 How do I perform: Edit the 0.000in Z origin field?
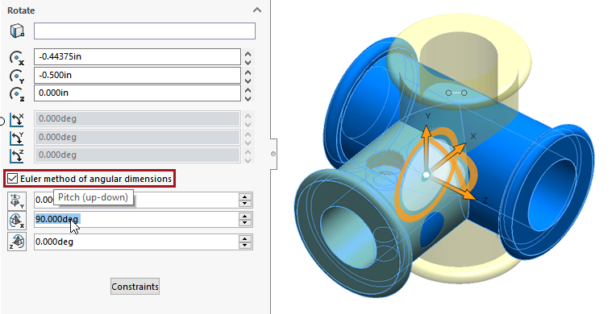pyautogui.click(x=137, y=93)
